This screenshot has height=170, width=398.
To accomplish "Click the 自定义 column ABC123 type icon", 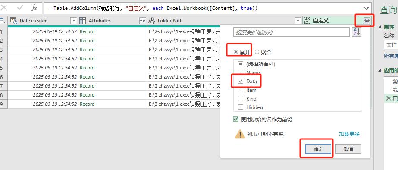I will click(x=307, y=21).
